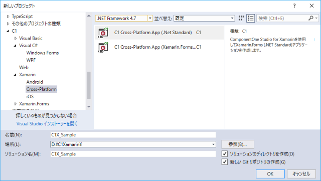Open the search options dropdown arrow
Image resolution: width=321 pixels, height=181 pixels.
tap(316, 18)
